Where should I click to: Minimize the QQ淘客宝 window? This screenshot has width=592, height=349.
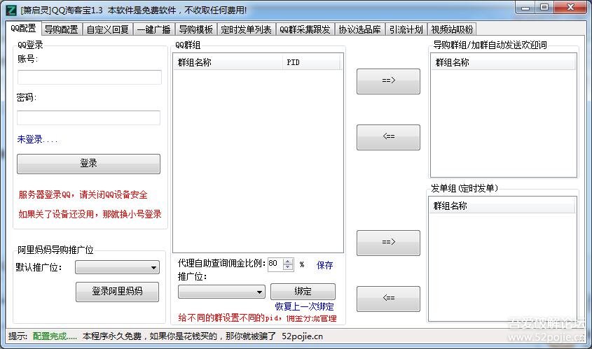pyautogui.click(x=525, y=7)
